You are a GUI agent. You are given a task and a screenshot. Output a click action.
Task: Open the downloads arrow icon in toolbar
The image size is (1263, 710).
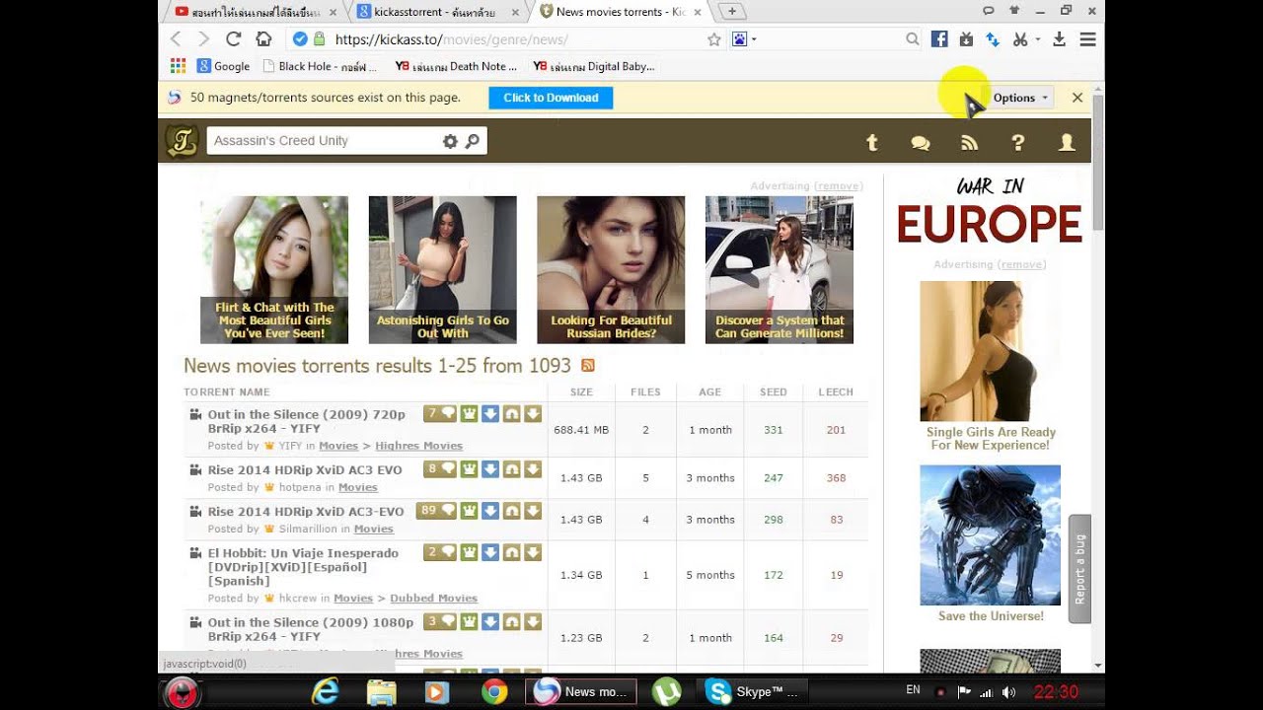pos(1059,39)
